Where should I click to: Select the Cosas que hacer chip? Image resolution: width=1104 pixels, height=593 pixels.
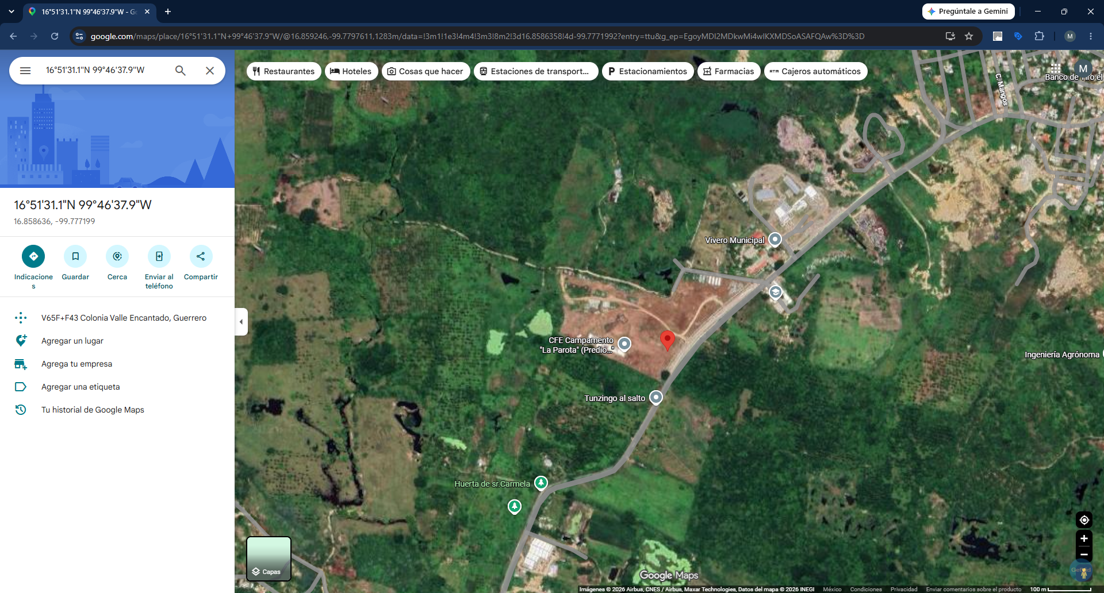point(425,71)
